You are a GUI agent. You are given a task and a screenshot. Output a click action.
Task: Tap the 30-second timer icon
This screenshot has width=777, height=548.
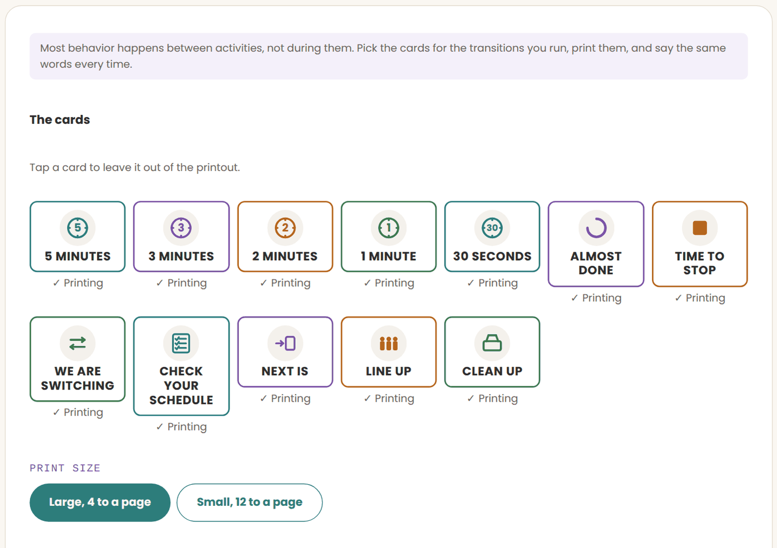[x=492, y=227]
